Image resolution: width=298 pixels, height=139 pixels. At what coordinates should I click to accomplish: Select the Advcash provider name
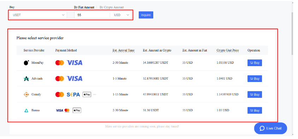(x=37, y=78)
